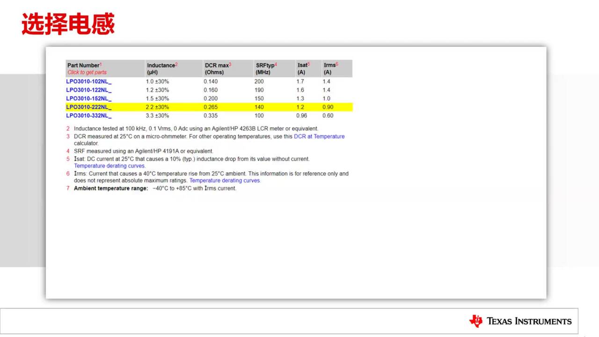The image size is (599, 337).
Task: Click SRF value 140 in highlighted row
Action: point(259,107)
